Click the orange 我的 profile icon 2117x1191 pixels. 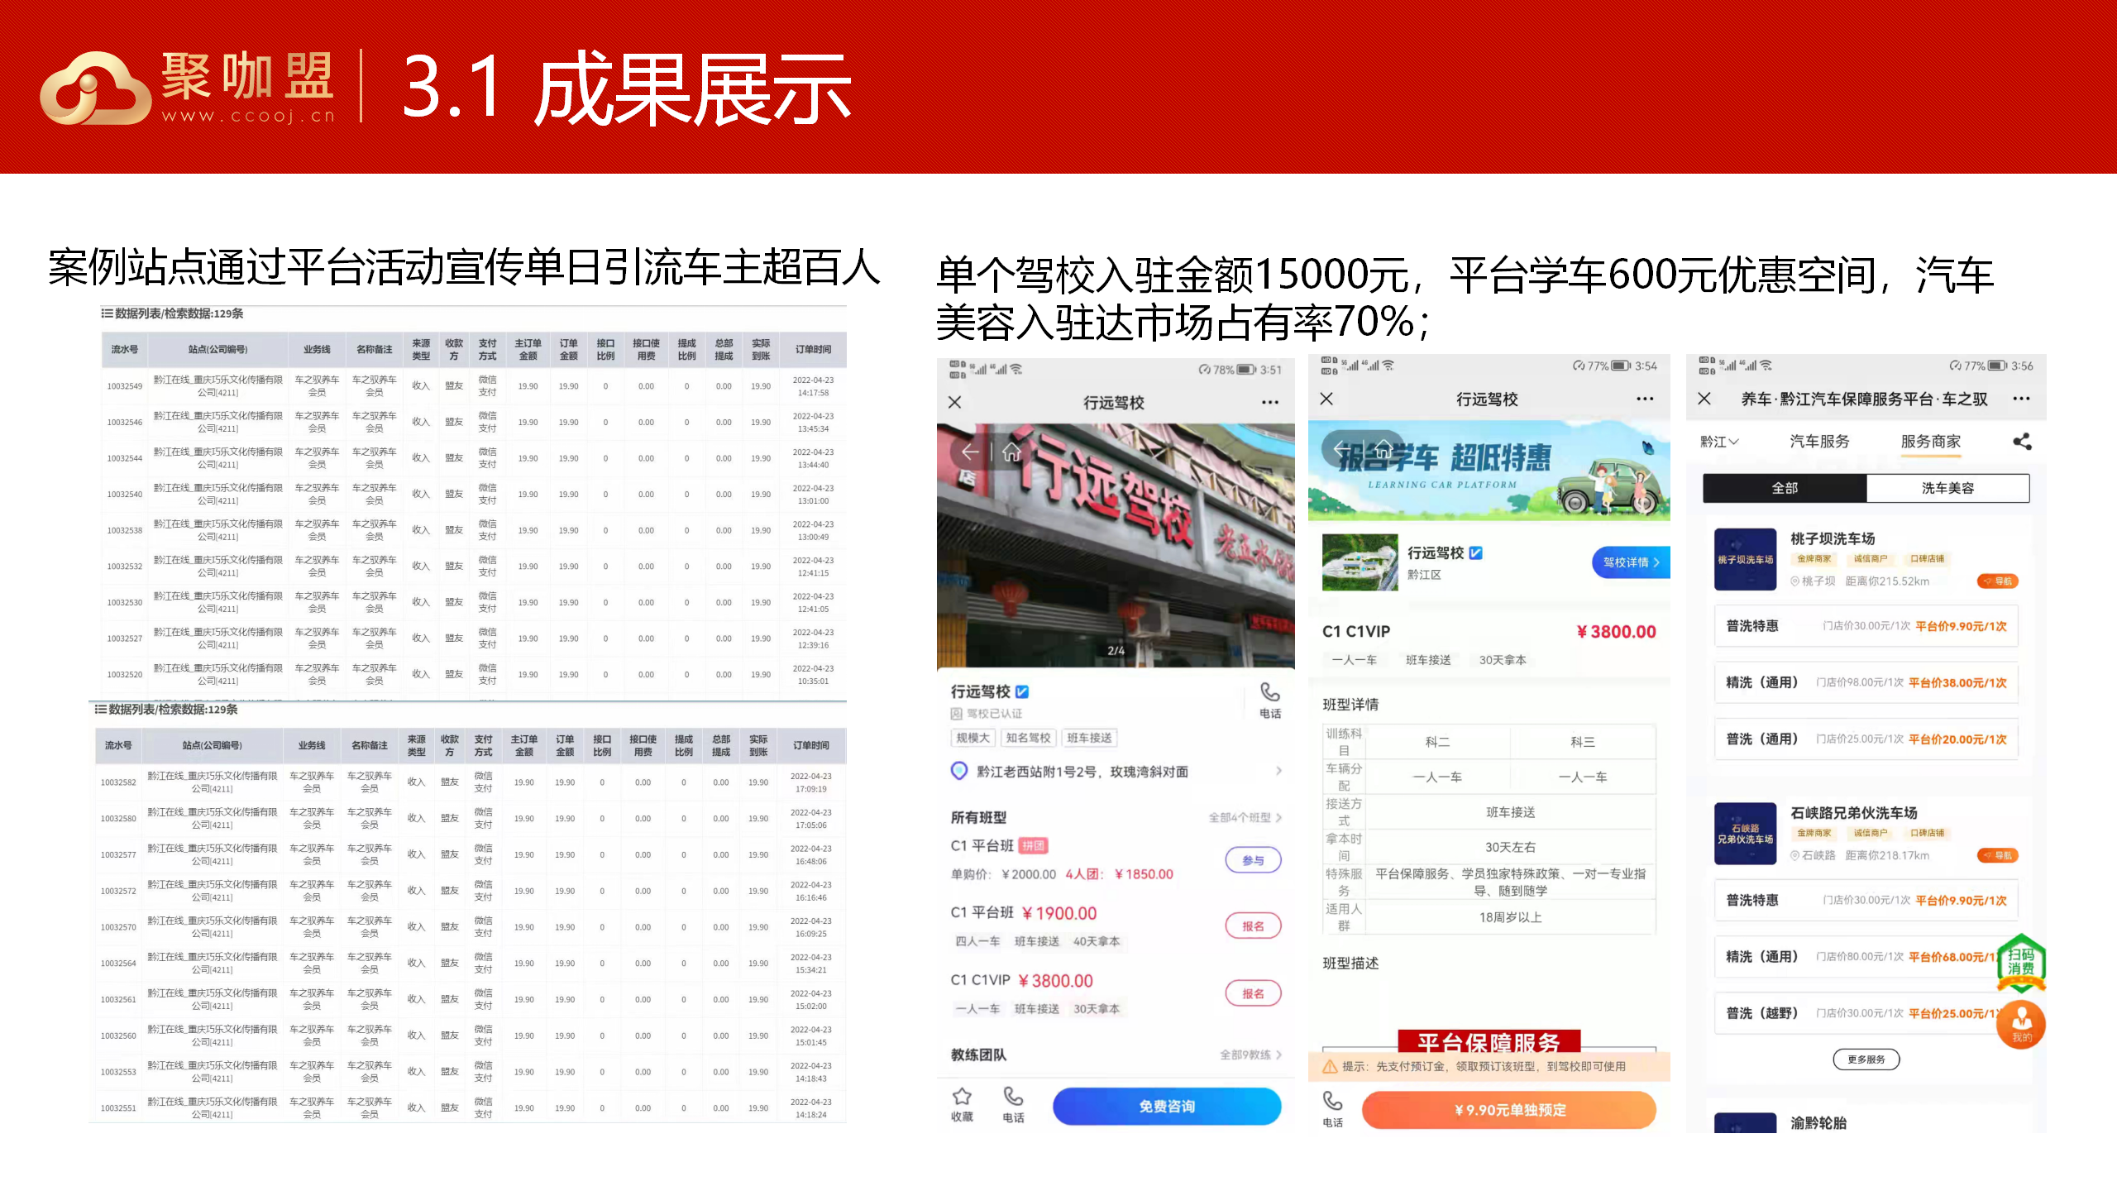click(x=2020, y=1024)
